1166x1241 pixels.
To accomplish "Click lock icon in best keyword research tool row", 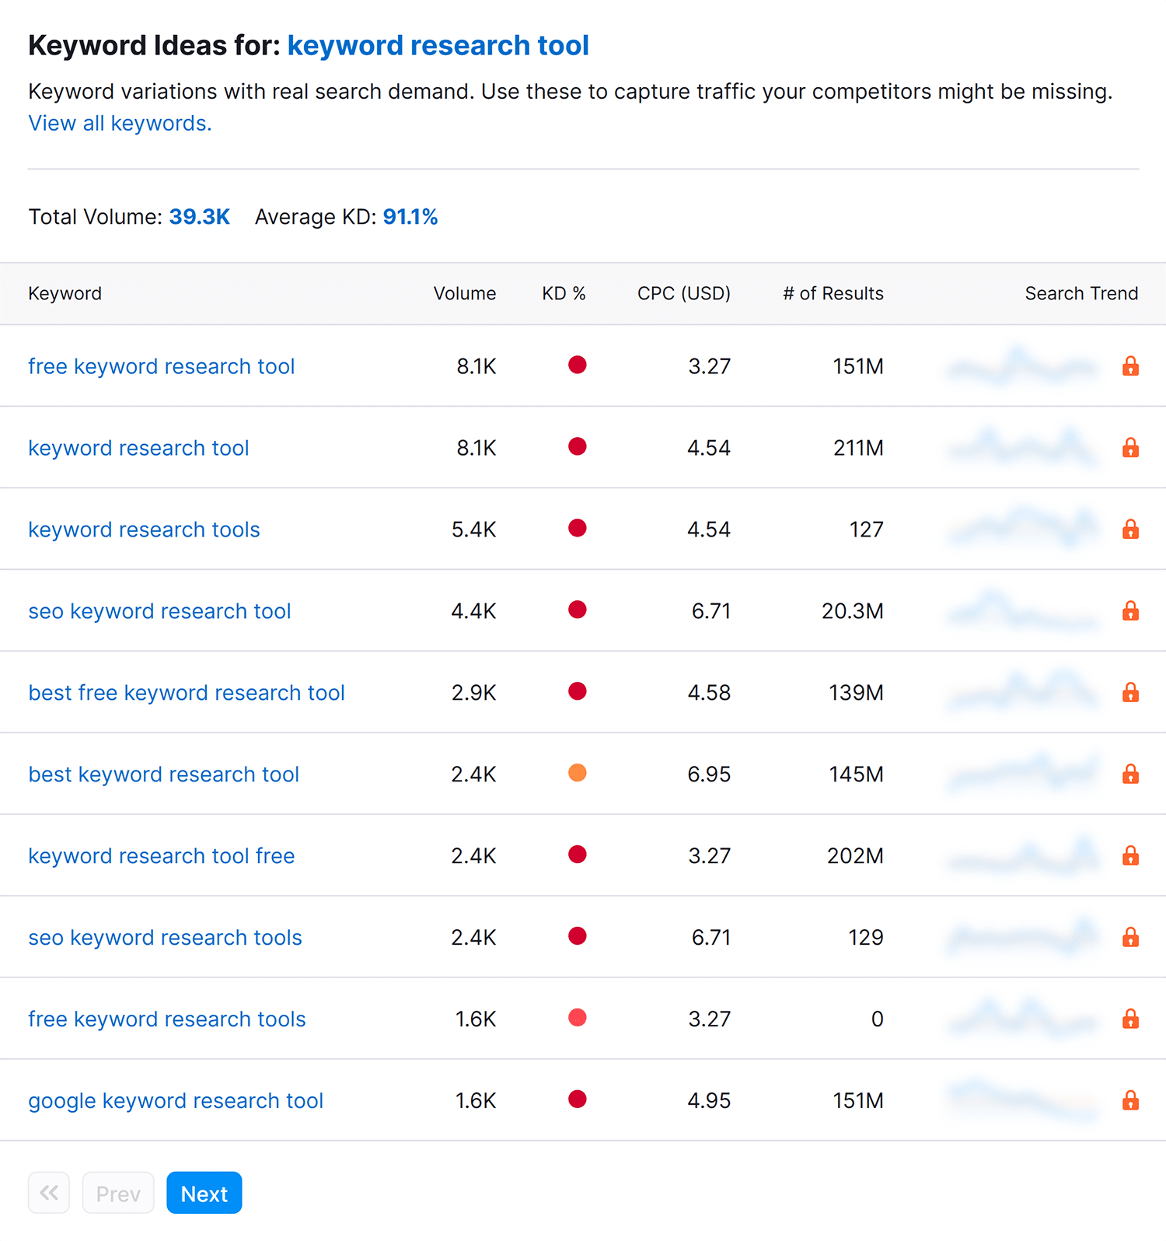I will 1130,774.
